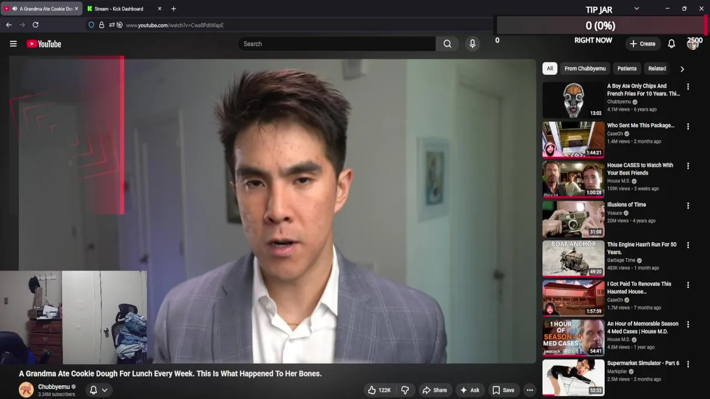Viewport: 710px width, 399px height.
Task: Focus the YouTube search box
Action: 337,44
